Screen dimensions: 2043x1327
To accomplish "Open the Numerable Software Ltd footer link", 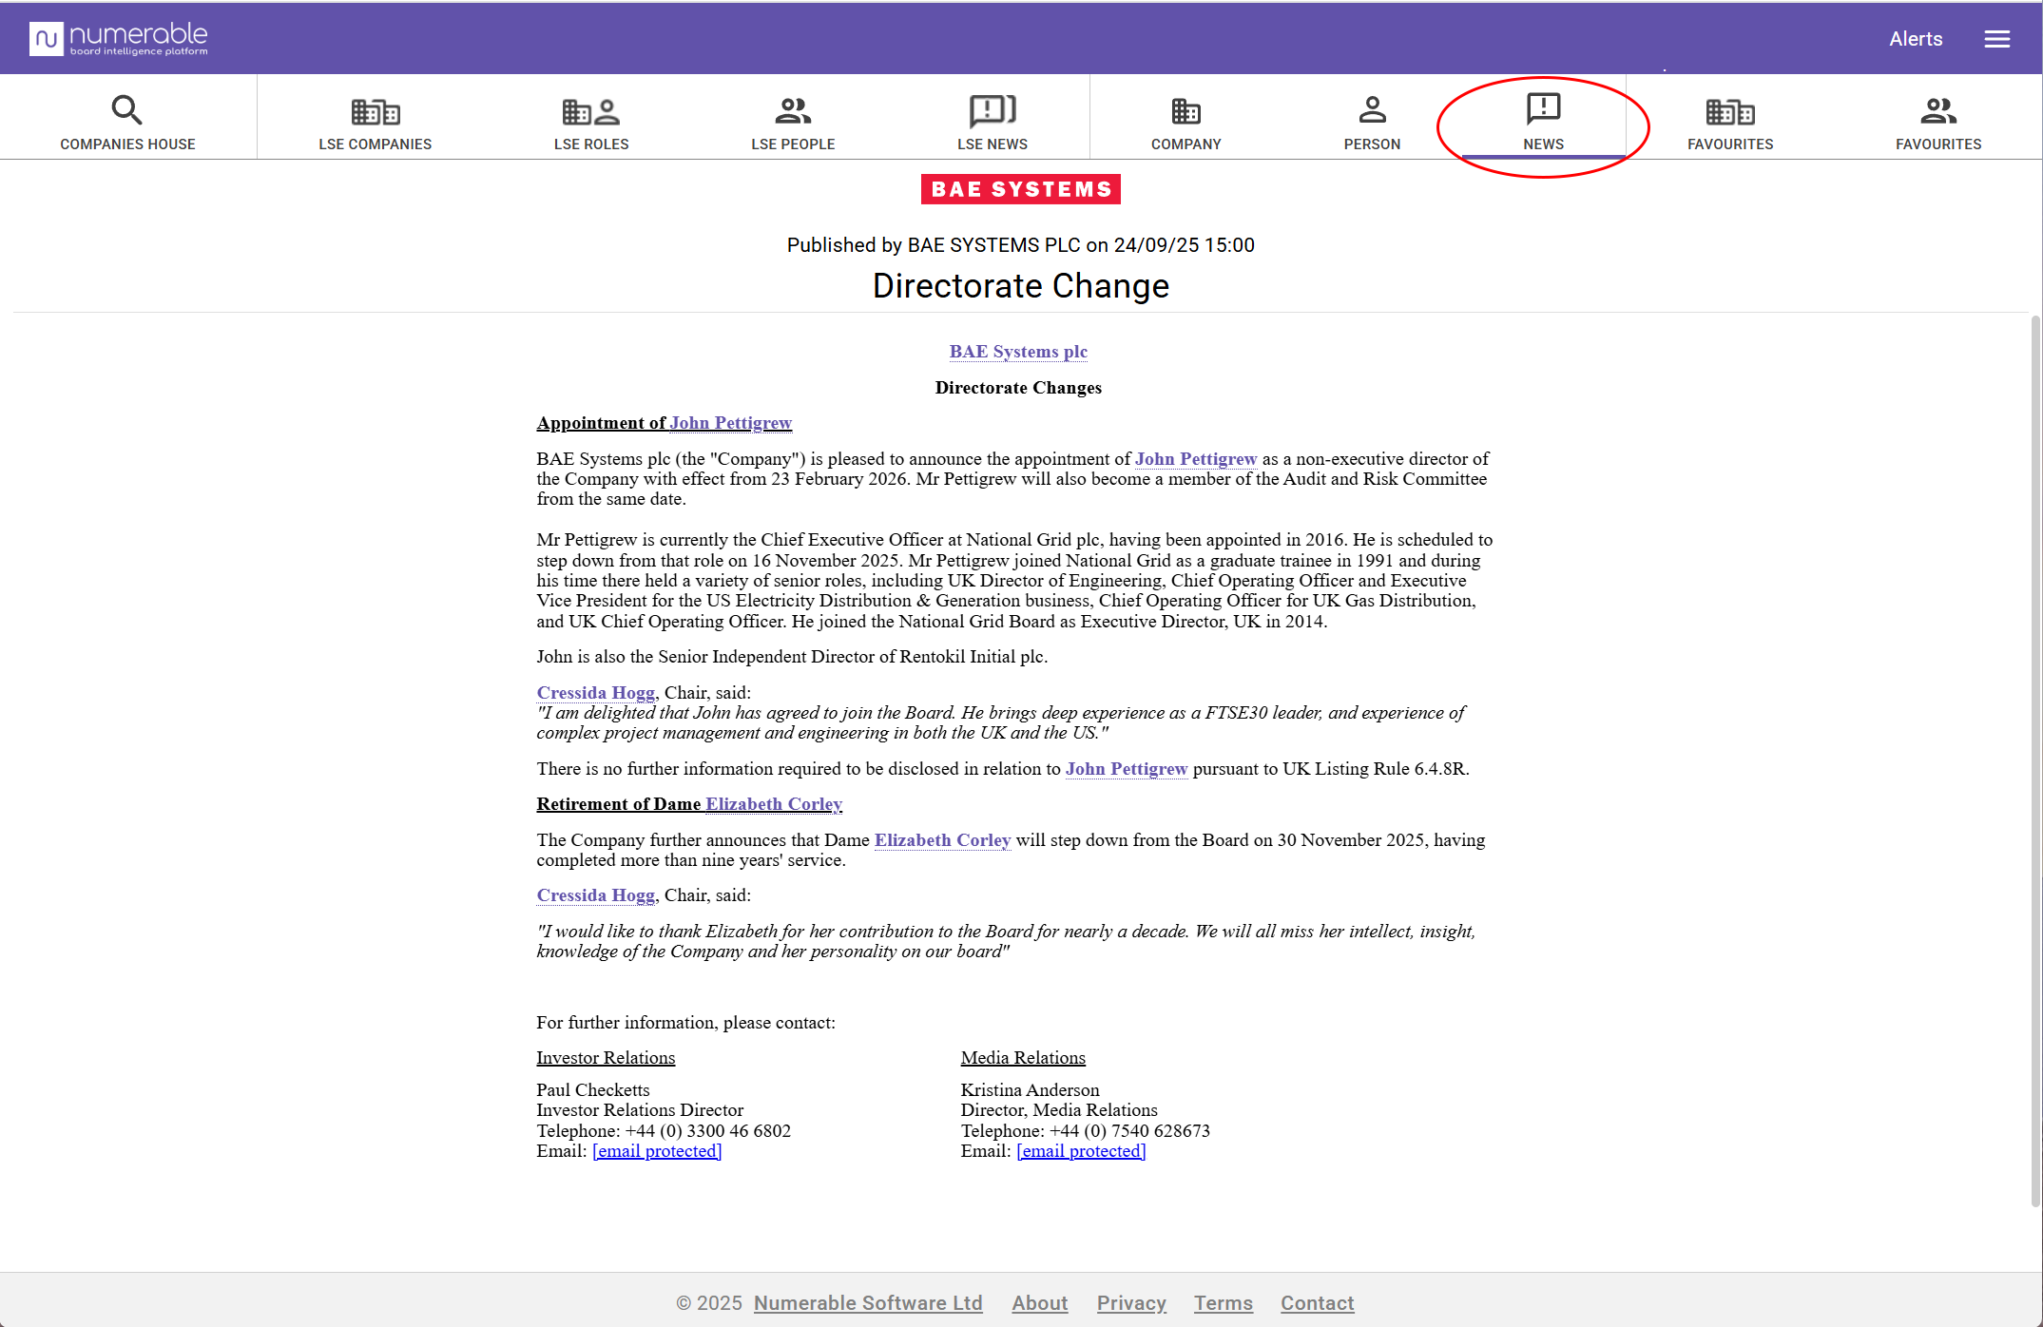I will click(x=867, y=1303).
